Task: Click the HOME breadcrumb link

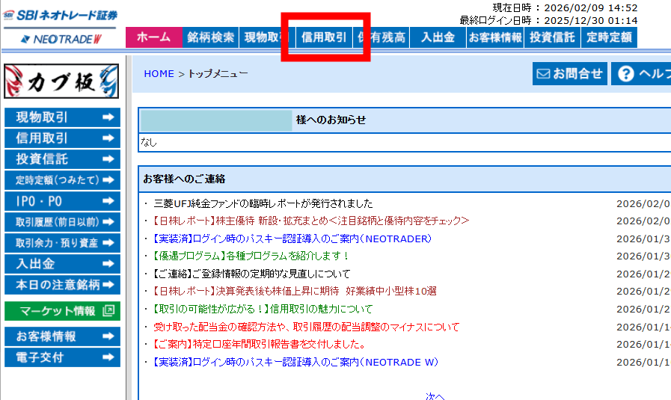Action: 159,73
